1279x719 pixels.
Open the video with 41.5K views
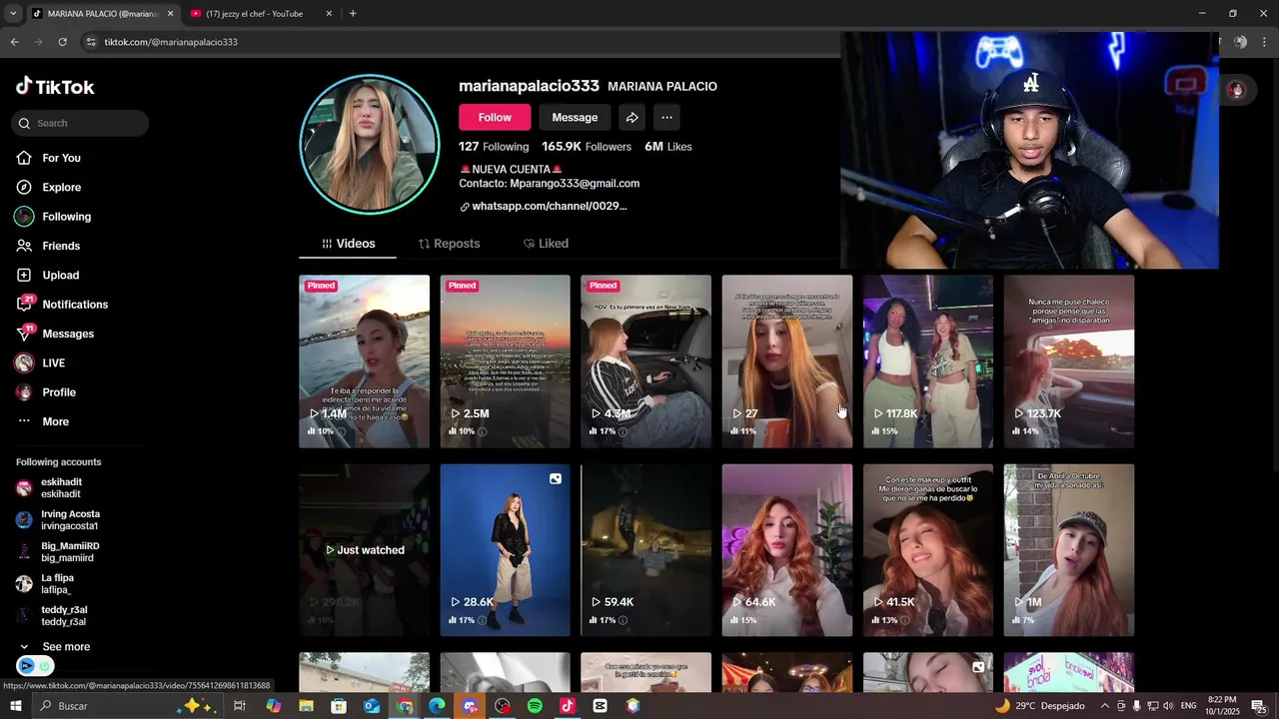click(927, 550)
